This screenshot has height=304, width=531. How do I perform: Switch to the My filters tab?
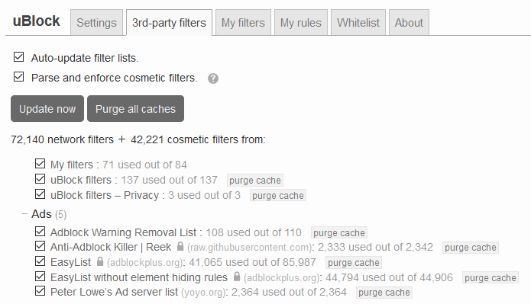(x=243, y=23)
